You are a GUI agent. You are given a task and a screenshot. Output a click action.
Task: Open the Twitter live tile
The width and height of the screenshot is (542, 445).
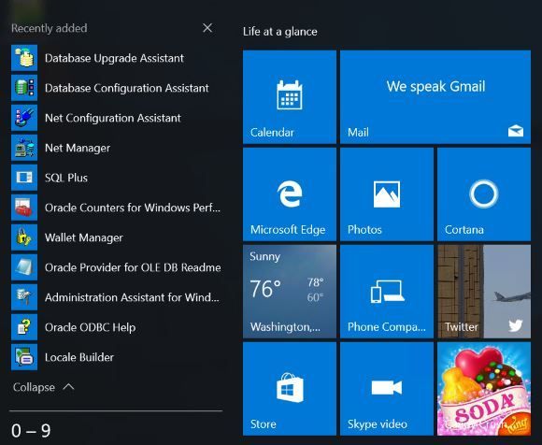point(484,292)
